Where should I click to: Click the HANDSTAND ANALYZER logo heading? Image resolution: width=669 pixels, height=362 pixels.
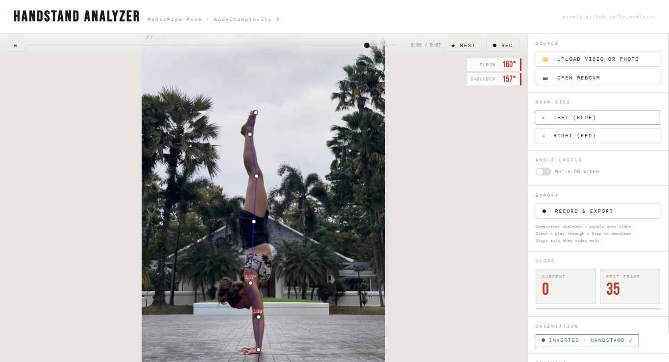point(76,16)
